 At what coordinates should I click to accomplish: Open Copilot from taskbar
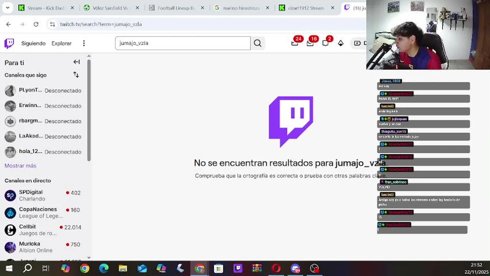coord(65,268)
